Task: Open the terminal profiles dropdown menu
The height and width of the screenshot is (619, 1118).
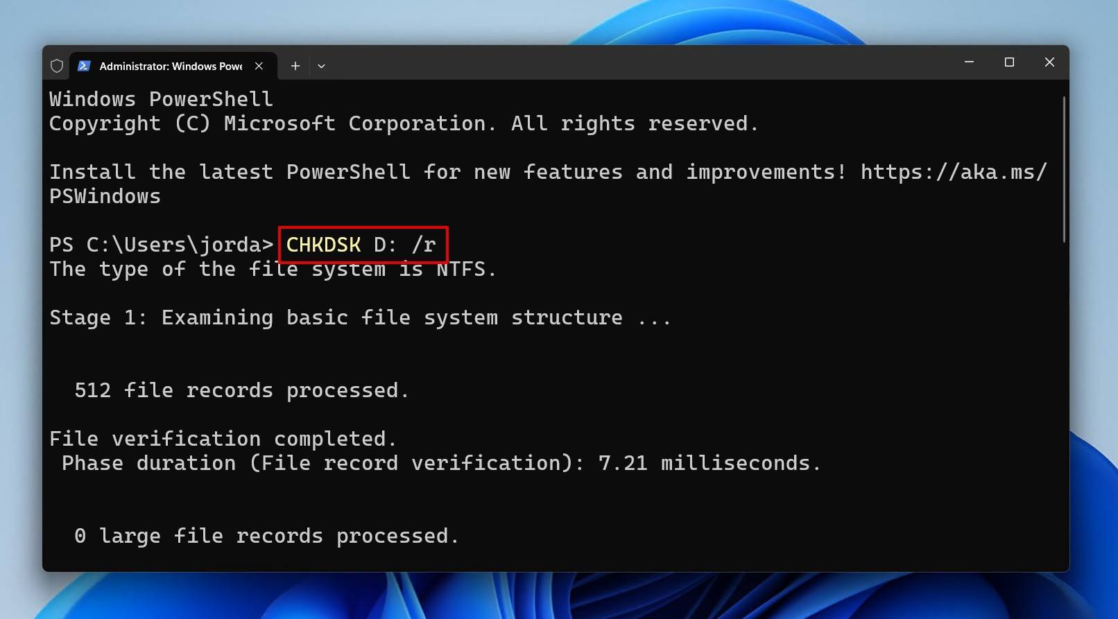Action: click(x=320, y=65)
